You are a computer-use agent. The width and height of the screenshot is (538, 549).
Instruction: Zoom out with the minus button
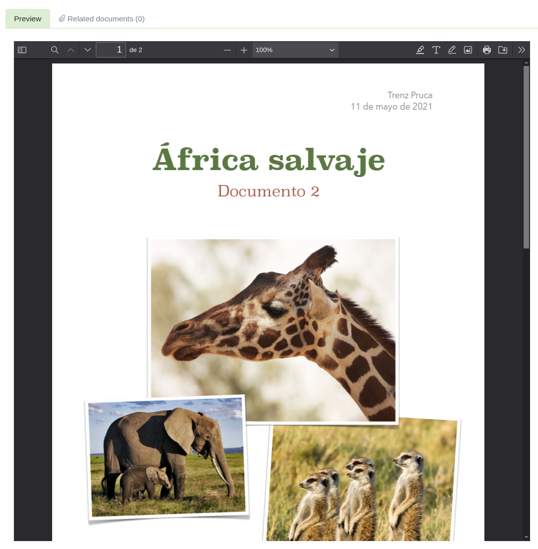227,50
